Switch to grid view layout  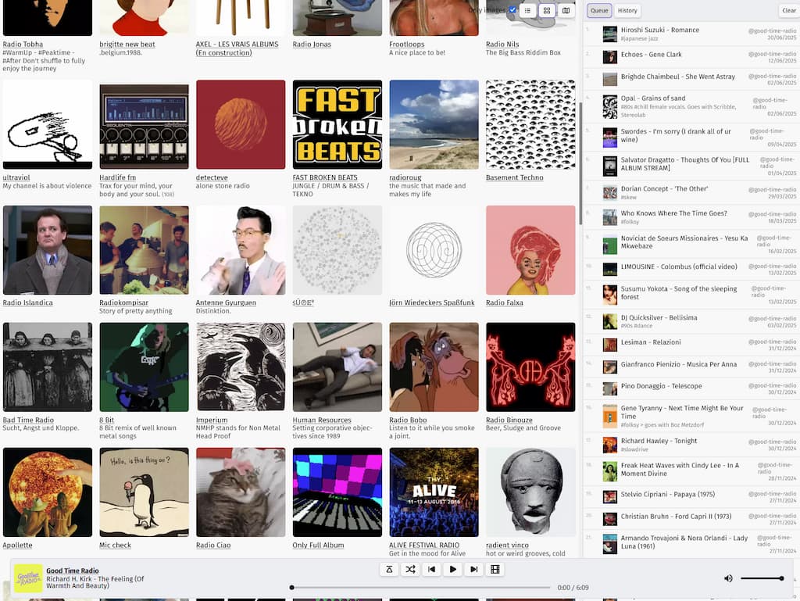tap(547, 11)
